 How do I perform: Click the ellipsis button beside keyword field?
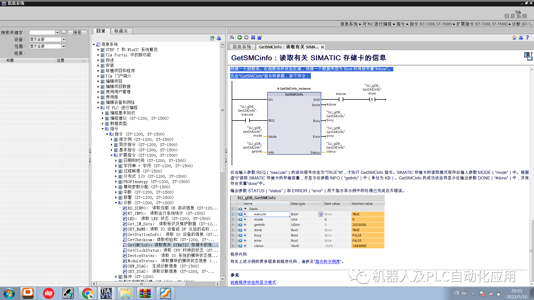point(64,32)
